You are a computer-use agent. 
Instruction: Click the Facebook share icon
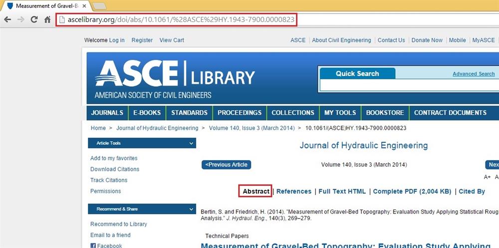pyautogui.click(x=93, y=246)
